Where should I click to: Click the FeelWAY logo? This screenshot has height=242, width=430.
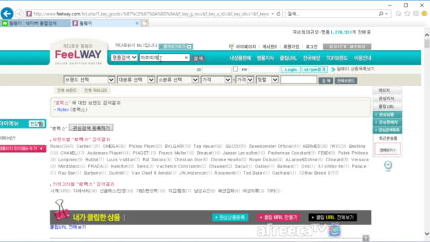pos(78,55)
